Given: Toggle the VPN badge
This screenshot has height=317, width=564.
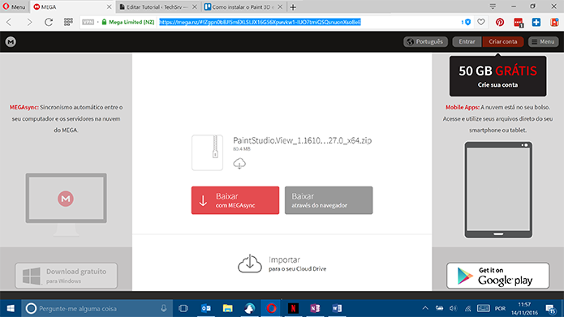Looking at the screenshot, I should (x=88, y=22).
